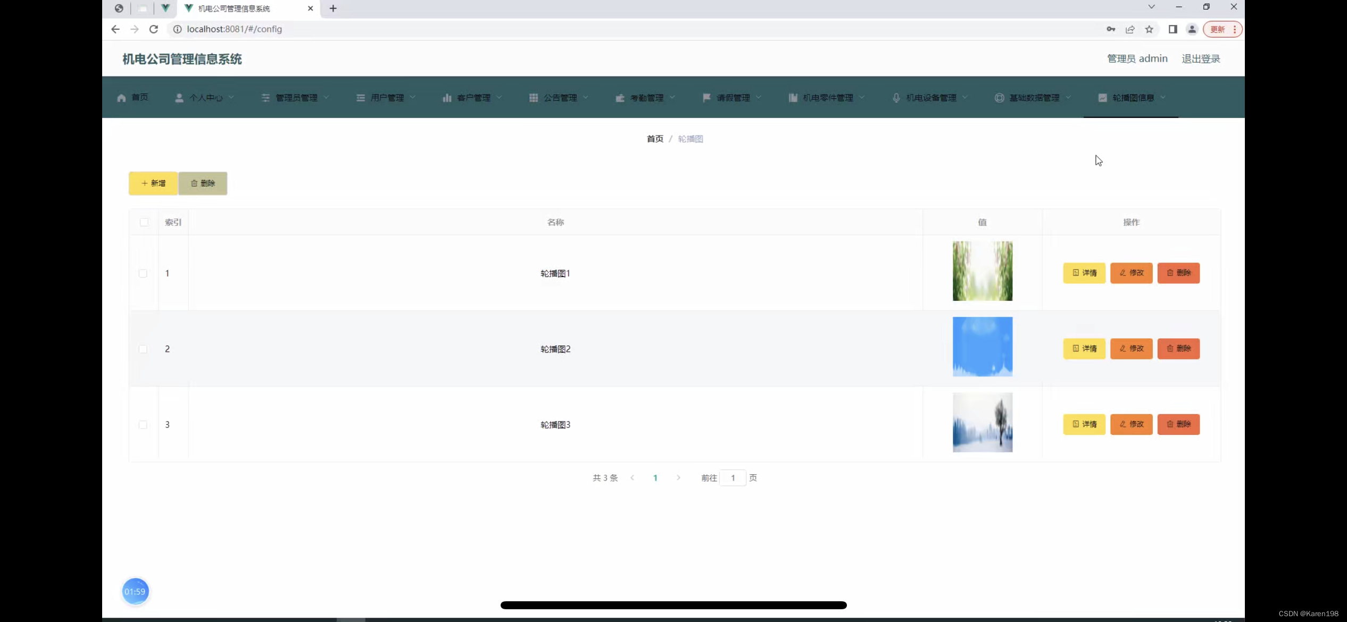Open the 首页 menu item

pos(132,97)
